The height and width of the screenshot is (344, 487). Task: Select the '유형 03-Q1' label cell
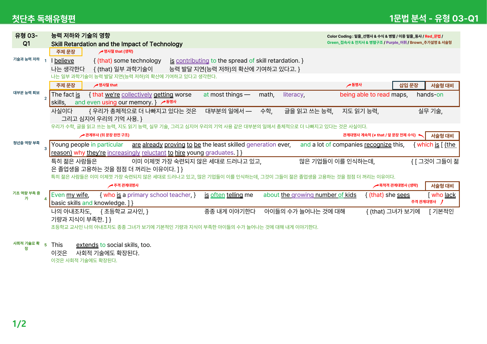[x=26, y=40]
